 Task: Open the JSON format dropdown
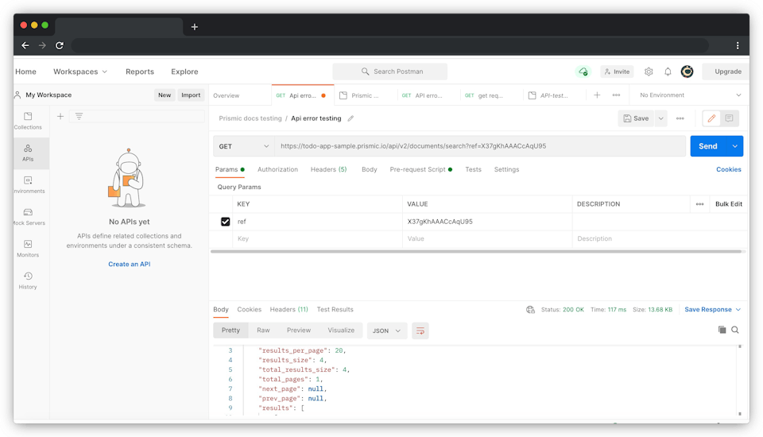[x=386, y=331]
